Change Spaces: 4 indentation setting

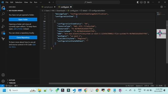pyautogui.click(x=139, y=86)
